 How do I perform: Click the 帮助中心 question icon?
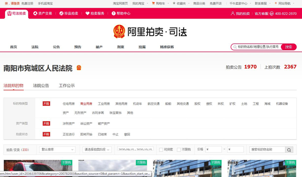pos(114,13)
